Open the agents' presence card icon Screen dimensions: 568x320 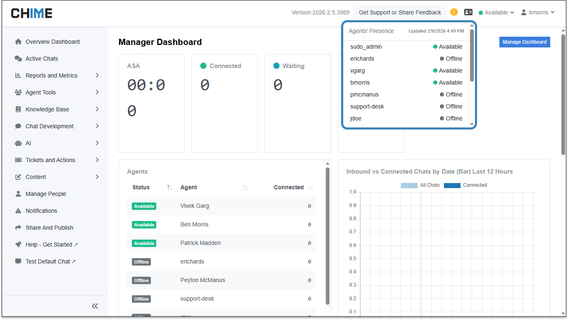point(468,12)
